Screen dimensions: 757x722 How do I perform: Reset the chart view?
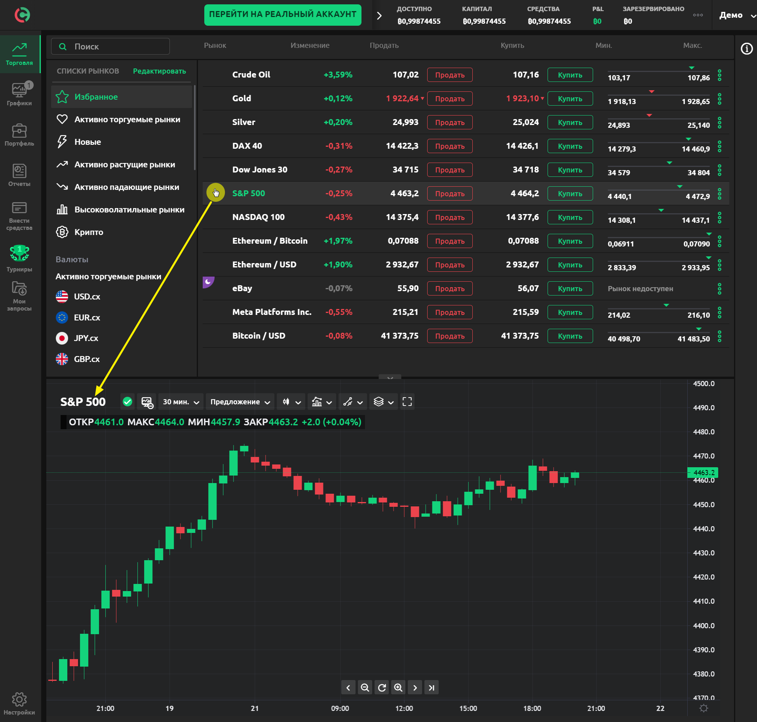[382, 688]
